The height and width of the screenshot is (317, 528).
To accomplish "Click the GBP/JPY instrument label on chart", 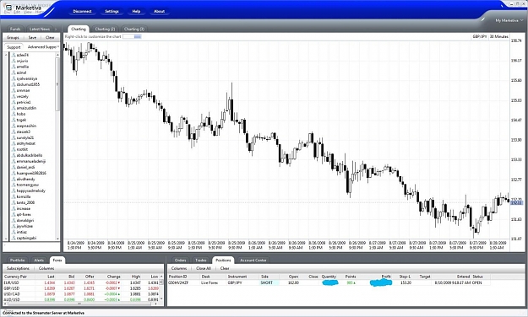I will (x=480, y=36).
